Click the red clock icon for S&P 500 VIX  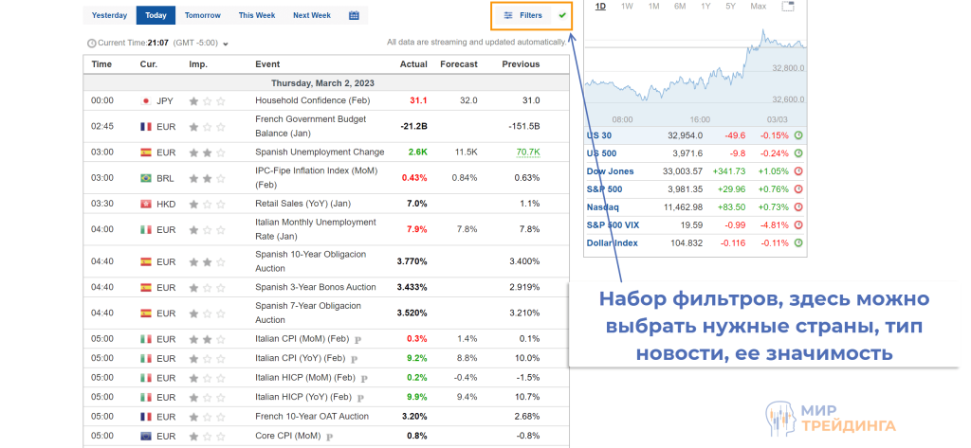point(798,224)
